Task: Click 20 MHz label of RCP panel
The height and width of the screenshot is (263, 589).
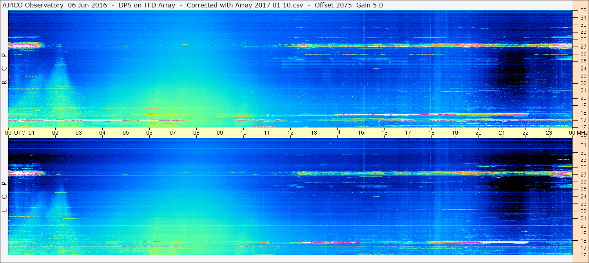Action: click(584, 98)
